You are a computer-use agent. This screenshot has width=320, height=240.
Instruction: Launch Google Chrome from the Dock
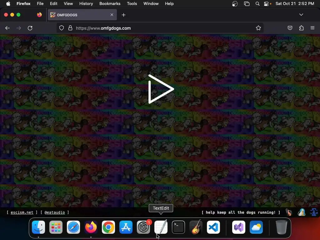[x=108, y=227]
